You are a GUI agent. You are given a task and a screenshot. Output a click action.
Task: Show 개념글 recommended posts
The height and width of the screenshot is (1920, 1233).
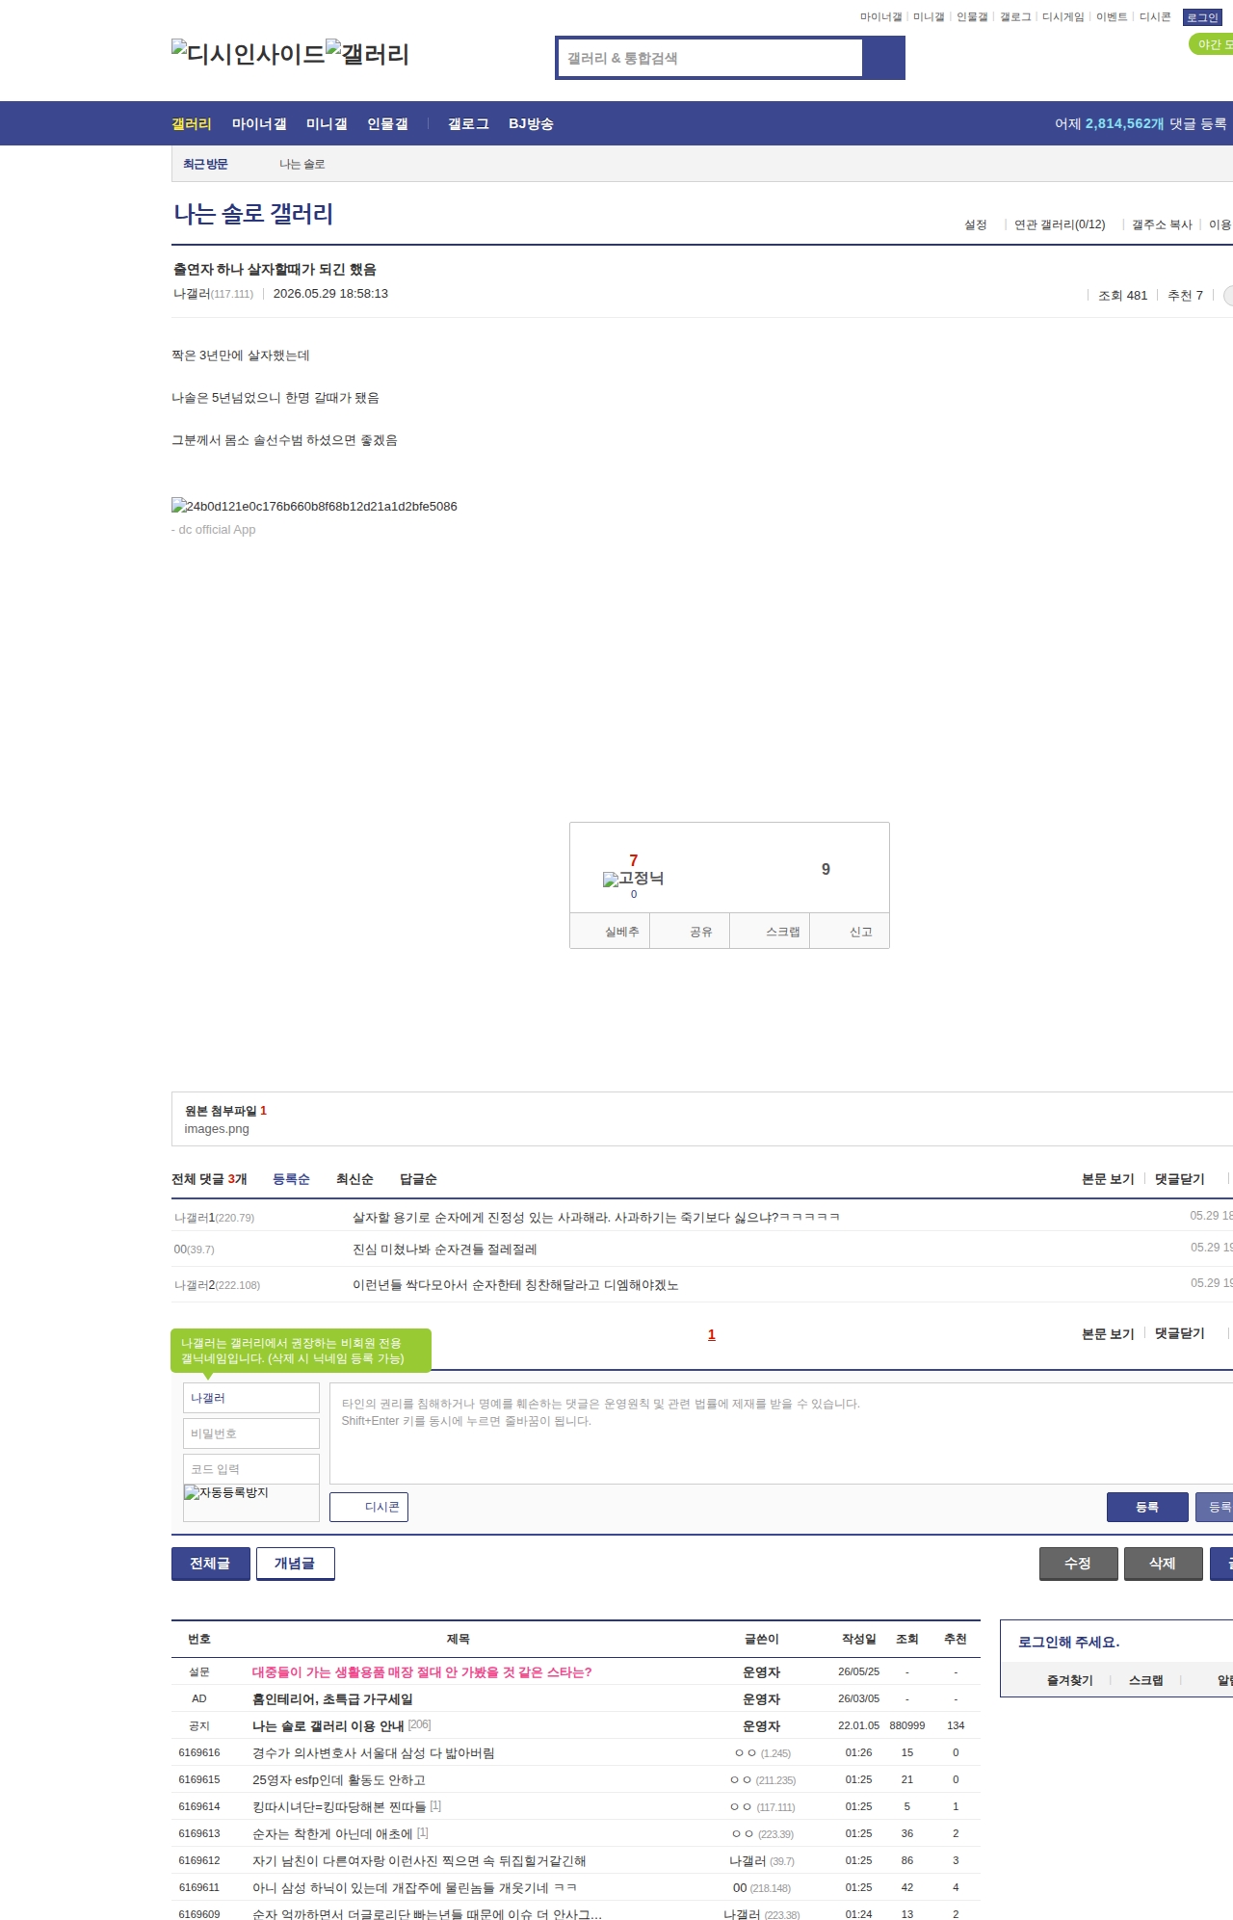coord(295,1564)
